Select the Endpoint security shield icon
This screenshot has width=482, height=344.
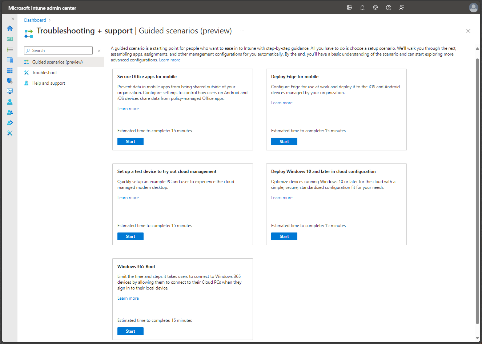coord(10,81)
